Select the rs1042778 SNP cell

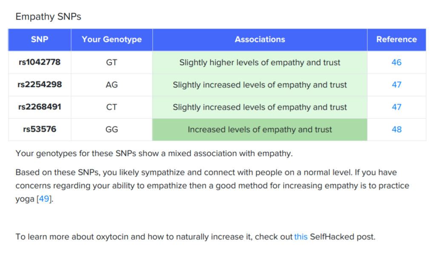click(x=40, y=63)
